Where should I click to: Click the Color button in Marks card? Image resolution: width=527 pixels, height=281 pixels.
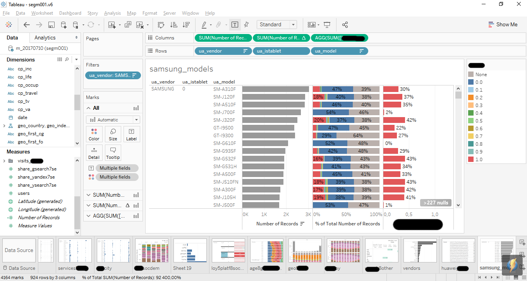pos(94,134)
